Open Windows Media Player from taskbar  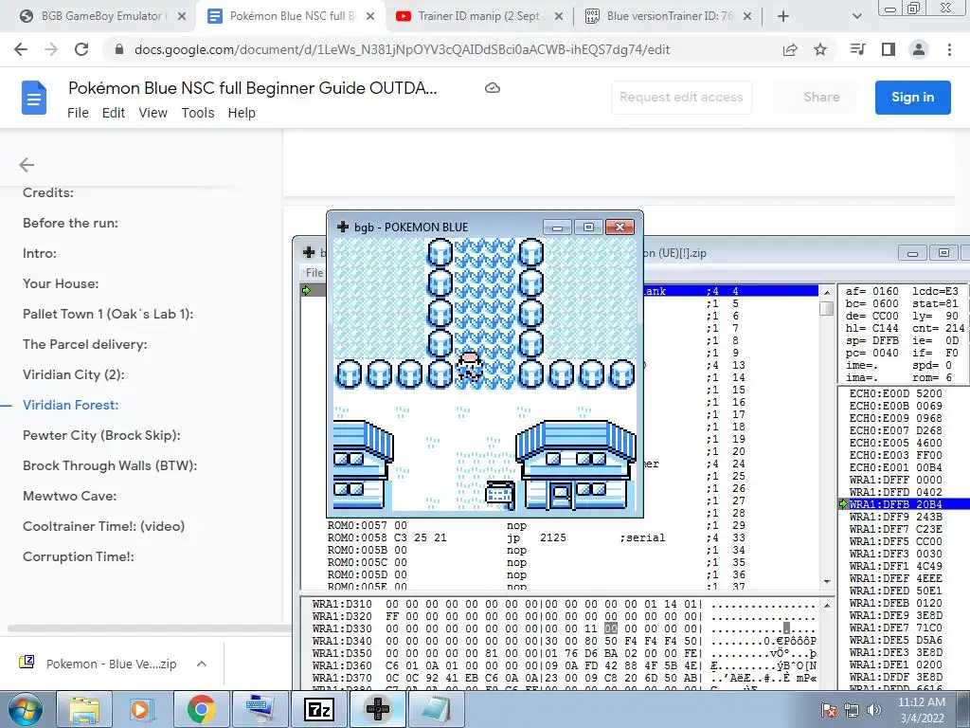[x=142, y=709]
